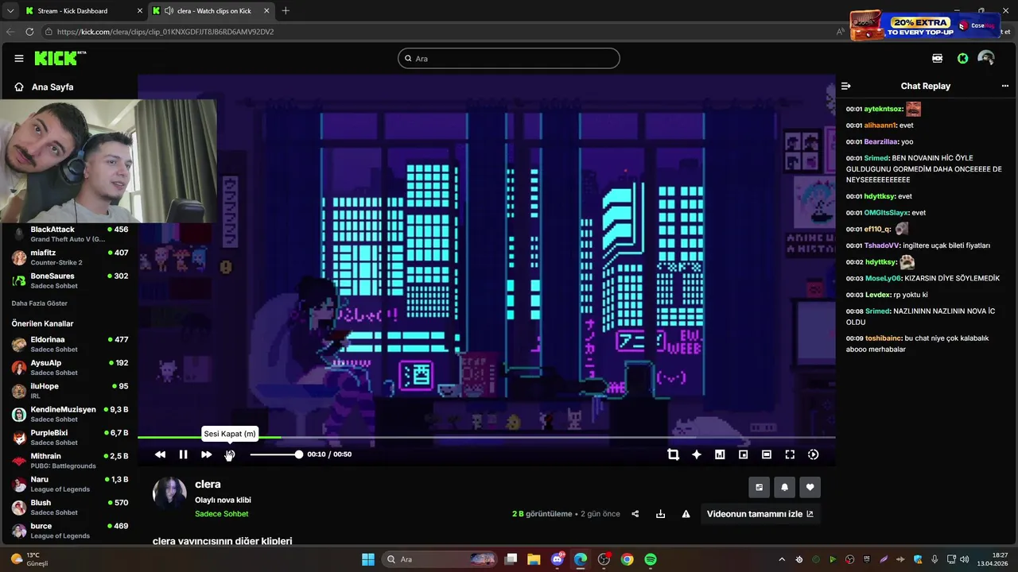Open burce recommended channel
The image size is (1018, 572).
click(x=70, y=530)
